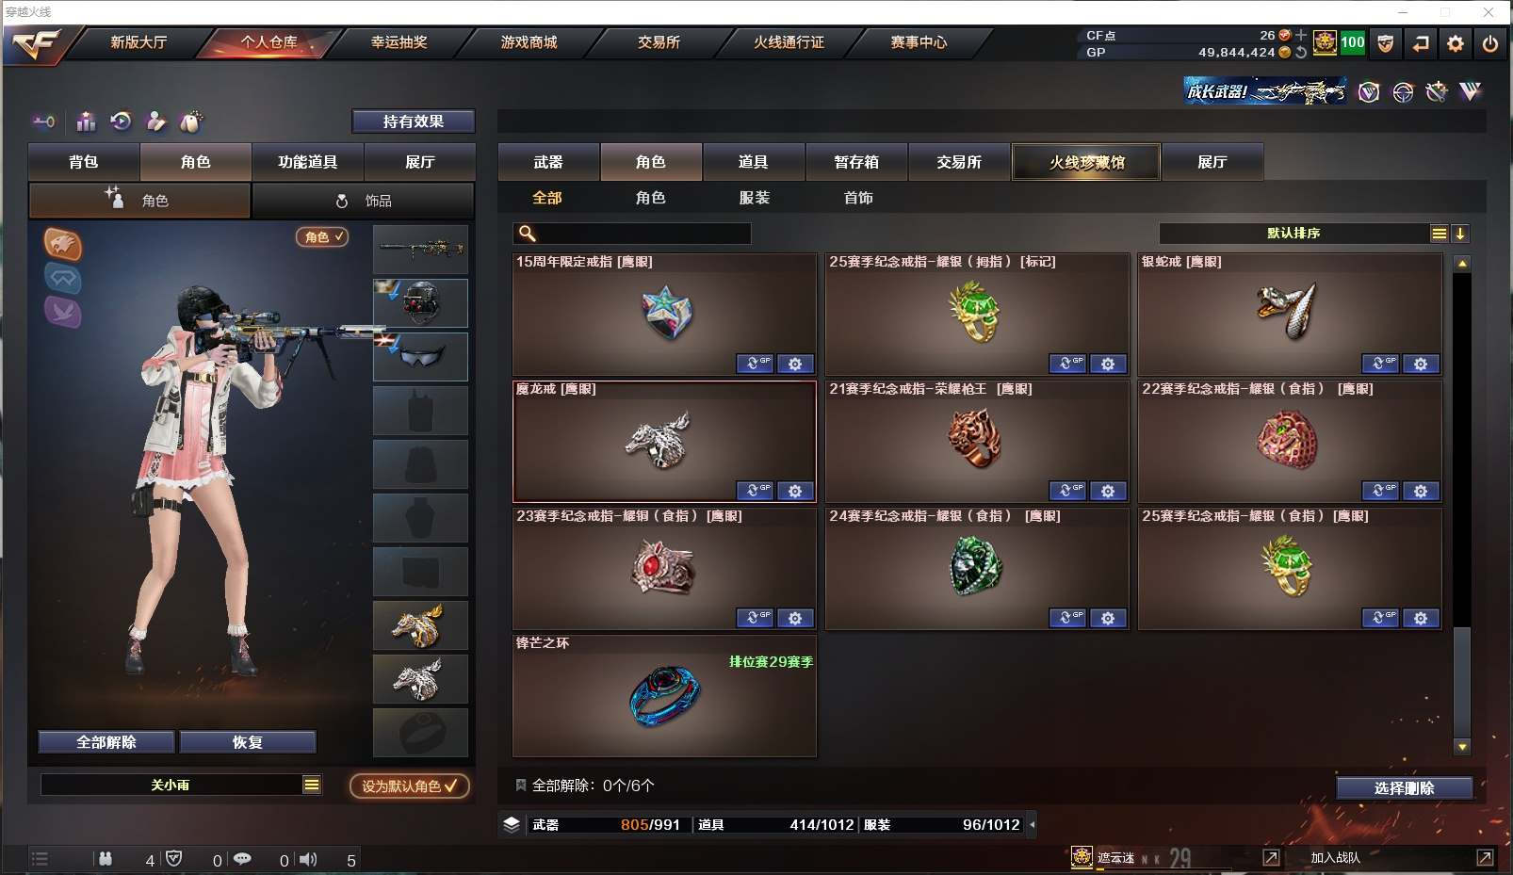Toggle 设为默认角色 check button
This screenshot has height=875, width=1513.
pyautogui.click(x=410, y=786)
